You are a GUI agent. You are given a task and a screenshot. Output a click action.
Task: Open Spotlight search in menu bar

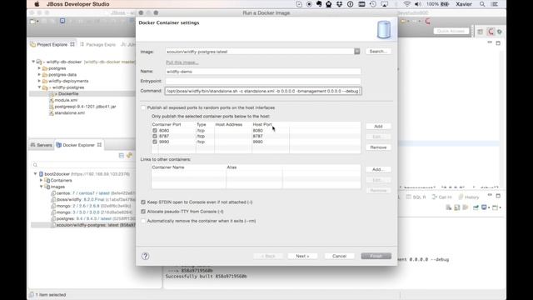[x=482, y=4]
